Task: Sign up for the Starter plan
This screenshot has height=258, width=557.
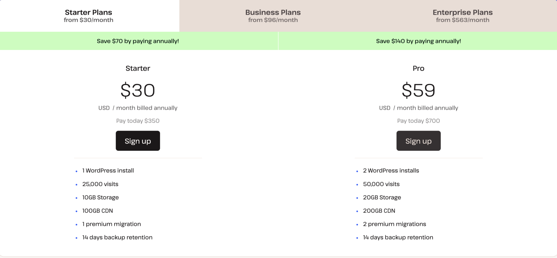Action: [x=138, y=141]
